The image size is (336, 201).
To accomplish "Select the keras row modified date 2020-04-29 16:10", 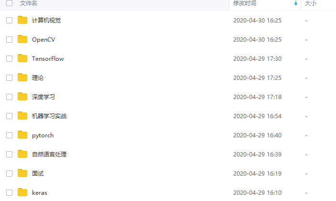I will click(257, 193).
